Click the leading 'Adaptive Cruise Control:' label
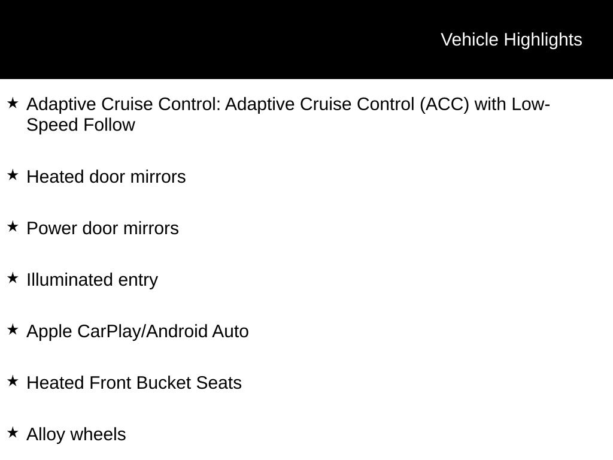 [124, 104]
